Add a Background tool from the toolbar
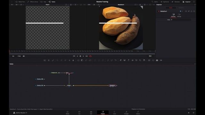Screen dimensions: 205x115 (x=45, y=60)
